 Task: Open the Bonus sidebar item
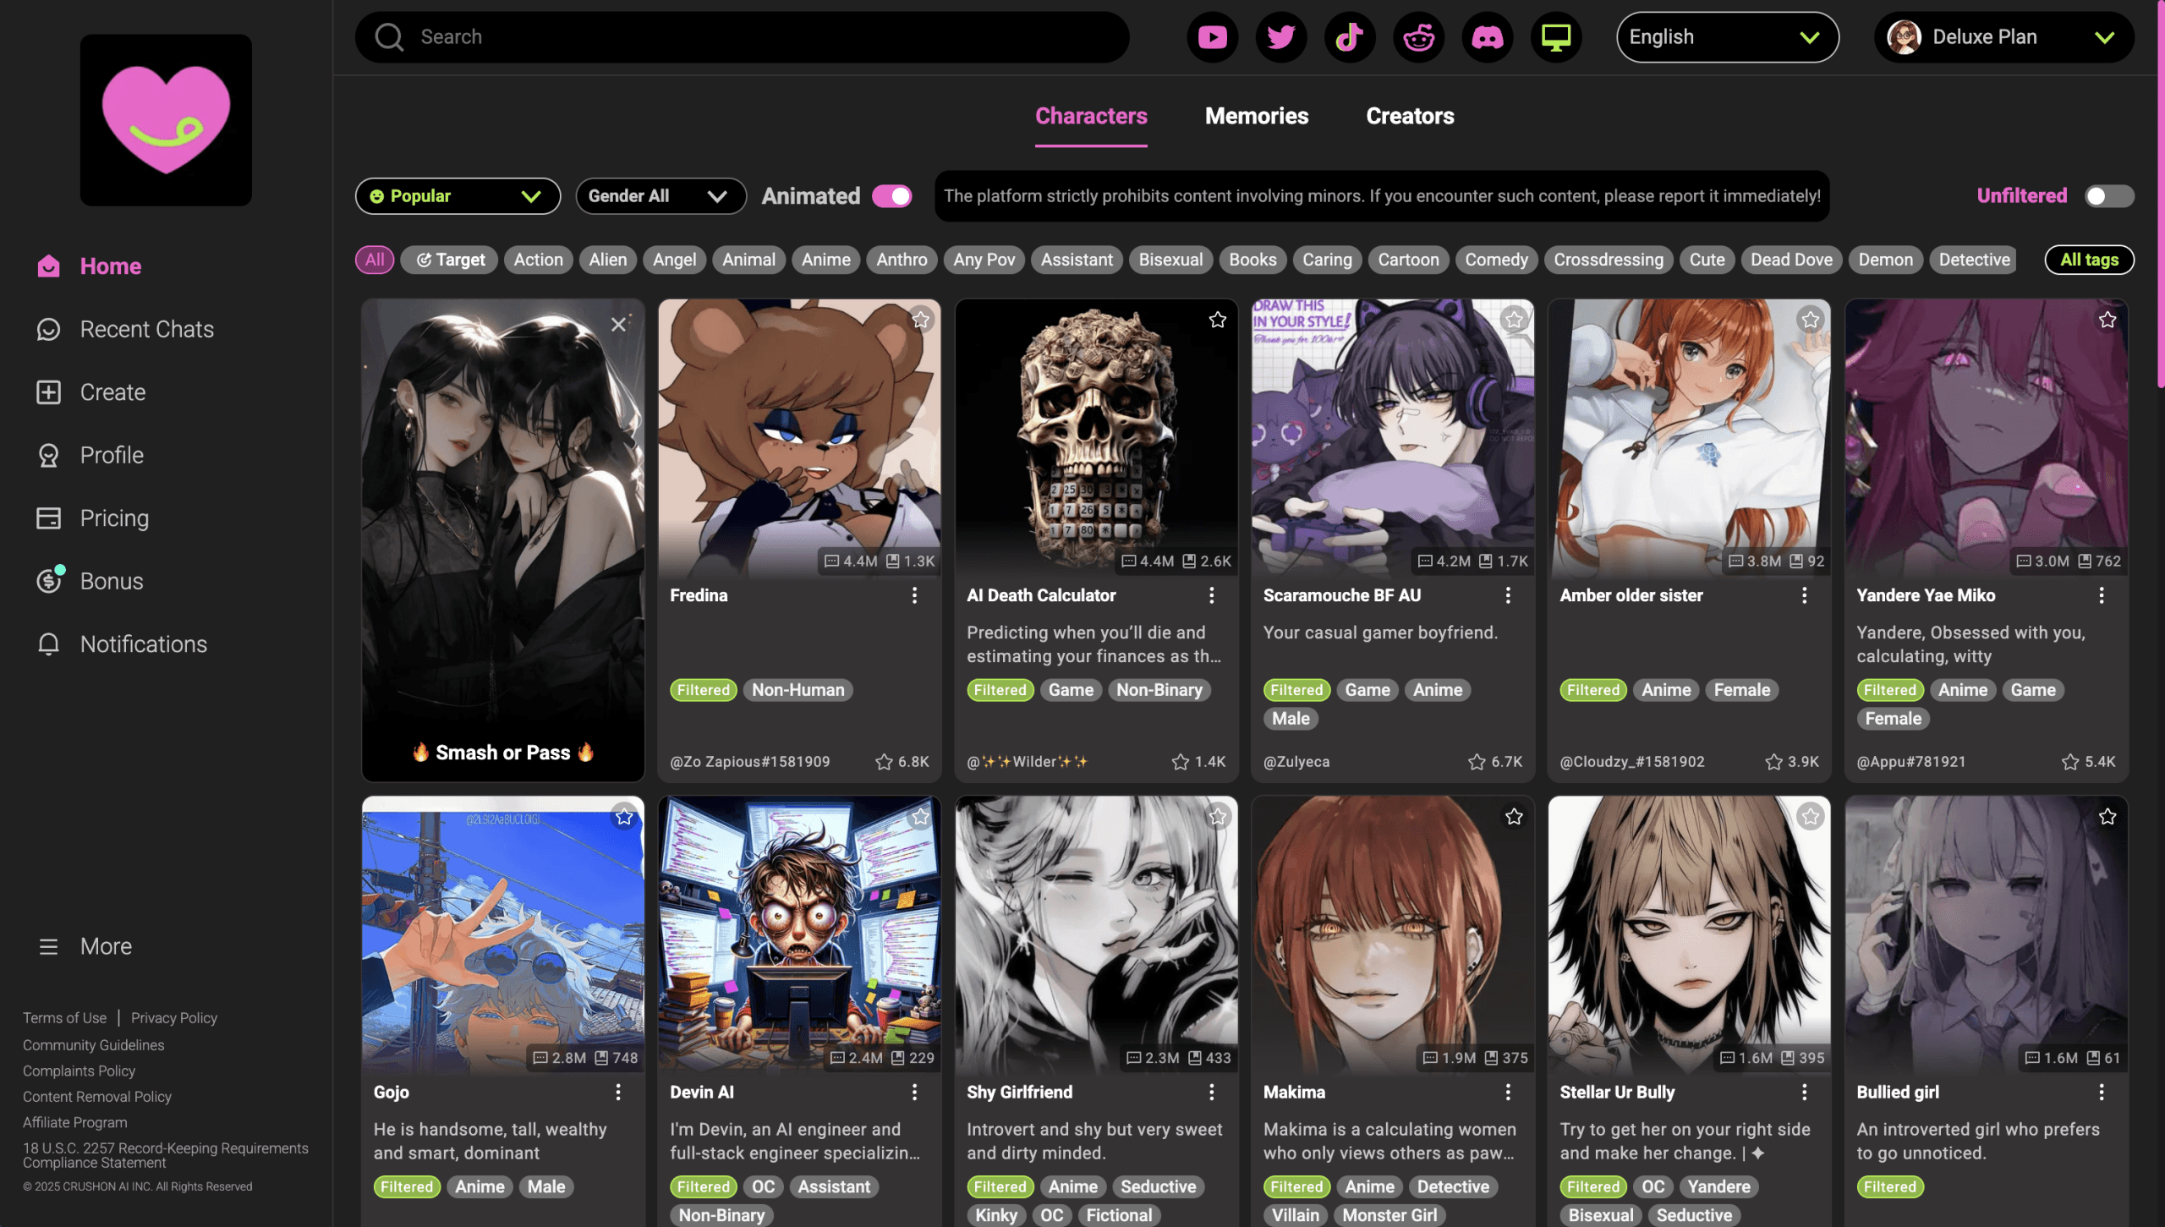(x=90, y=581)
